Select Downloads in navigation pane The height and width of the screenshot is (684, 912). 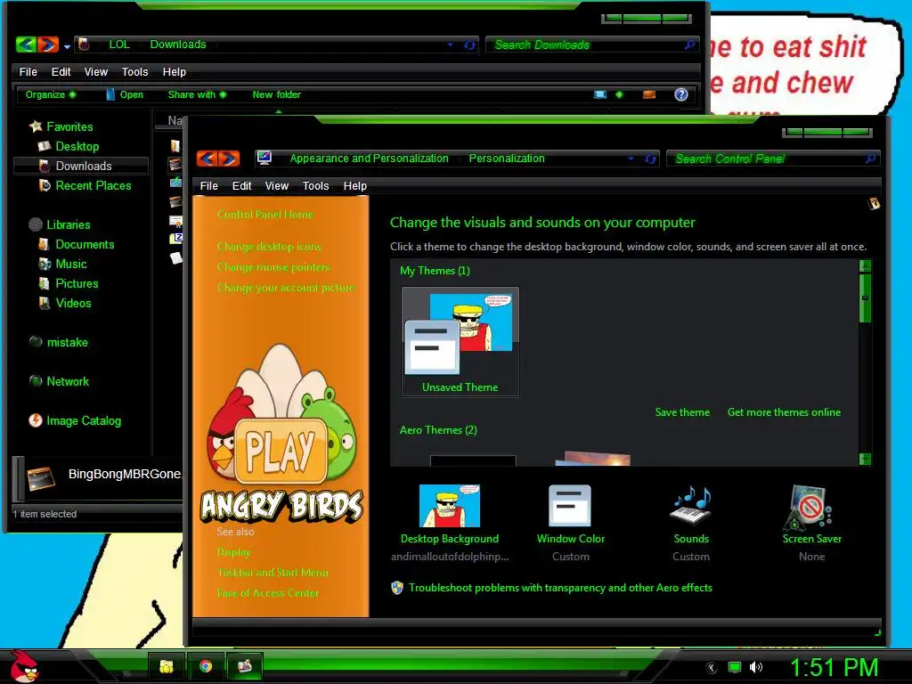pyautogui.click(x=83, y=167)
